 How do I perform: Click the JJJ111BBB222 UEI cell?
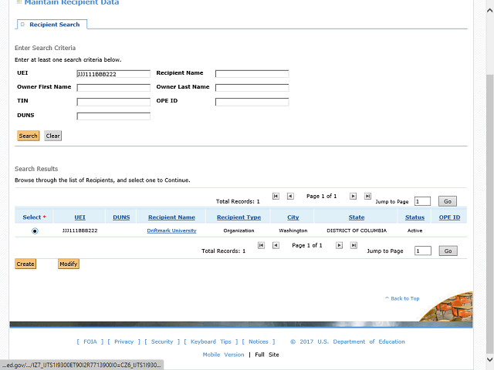pos(80,230)
